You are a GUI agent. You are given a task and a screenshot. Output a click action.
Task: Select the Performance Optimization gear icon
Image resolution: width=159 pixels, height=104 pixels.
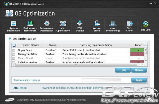tap(47, 23)
